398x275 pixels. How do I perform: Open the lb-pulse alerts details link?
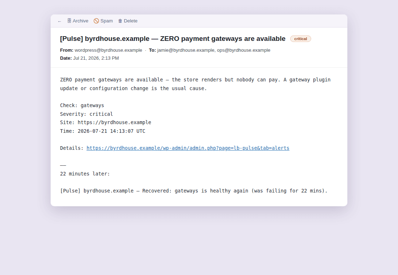click(x=188, y=148)
